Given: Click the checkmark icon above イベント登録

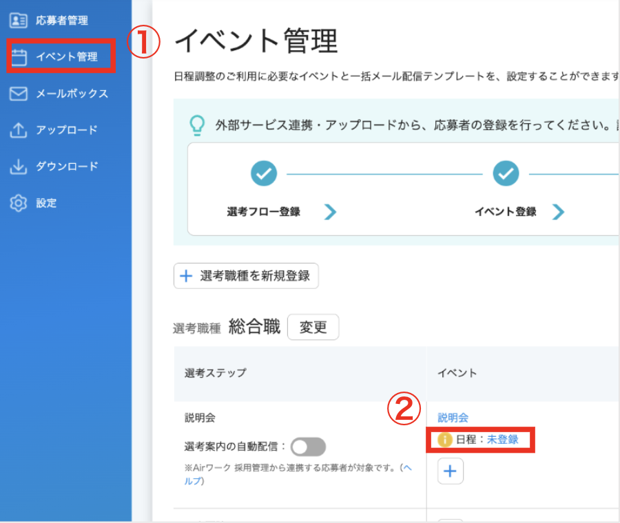Looking at the screenshot, I should pos(506,173).
